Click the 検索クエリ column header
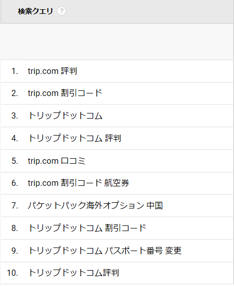Viewport: 234px width, 286px height. click(x=35, y=11)
